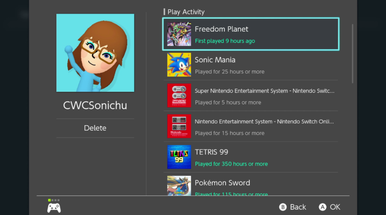Click 'Played for 350 hours or more'
386x215 pixels.
[x=231, y=164]
